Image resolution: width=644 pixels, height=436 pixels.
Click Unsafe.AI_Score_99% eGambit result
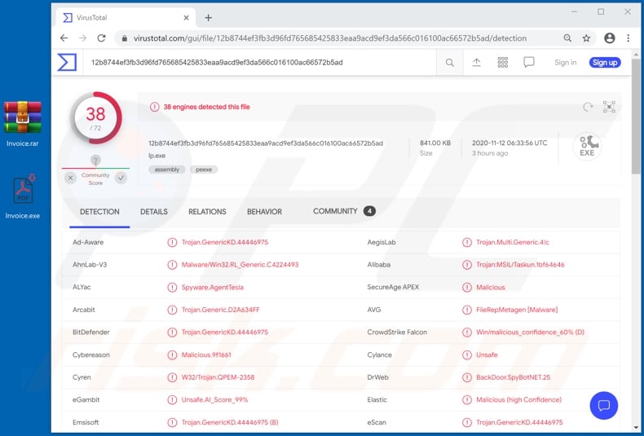point(214,400)
